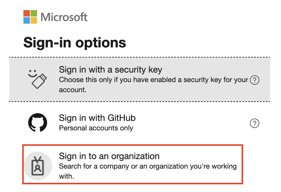Click the Microsoft four-square logo
The height and width of the screenshot is (192, 281).
[30, 17]
